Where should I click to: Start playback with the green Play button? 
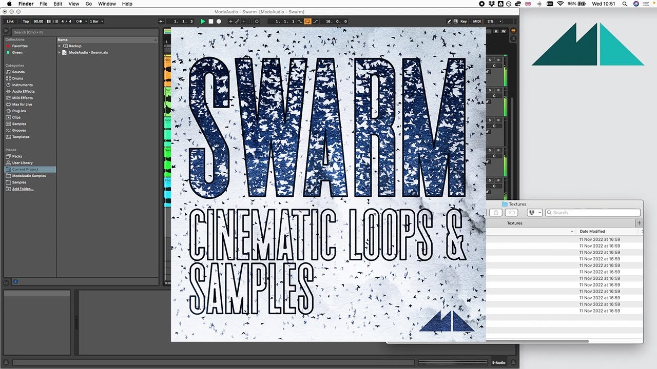coord(203,22)
